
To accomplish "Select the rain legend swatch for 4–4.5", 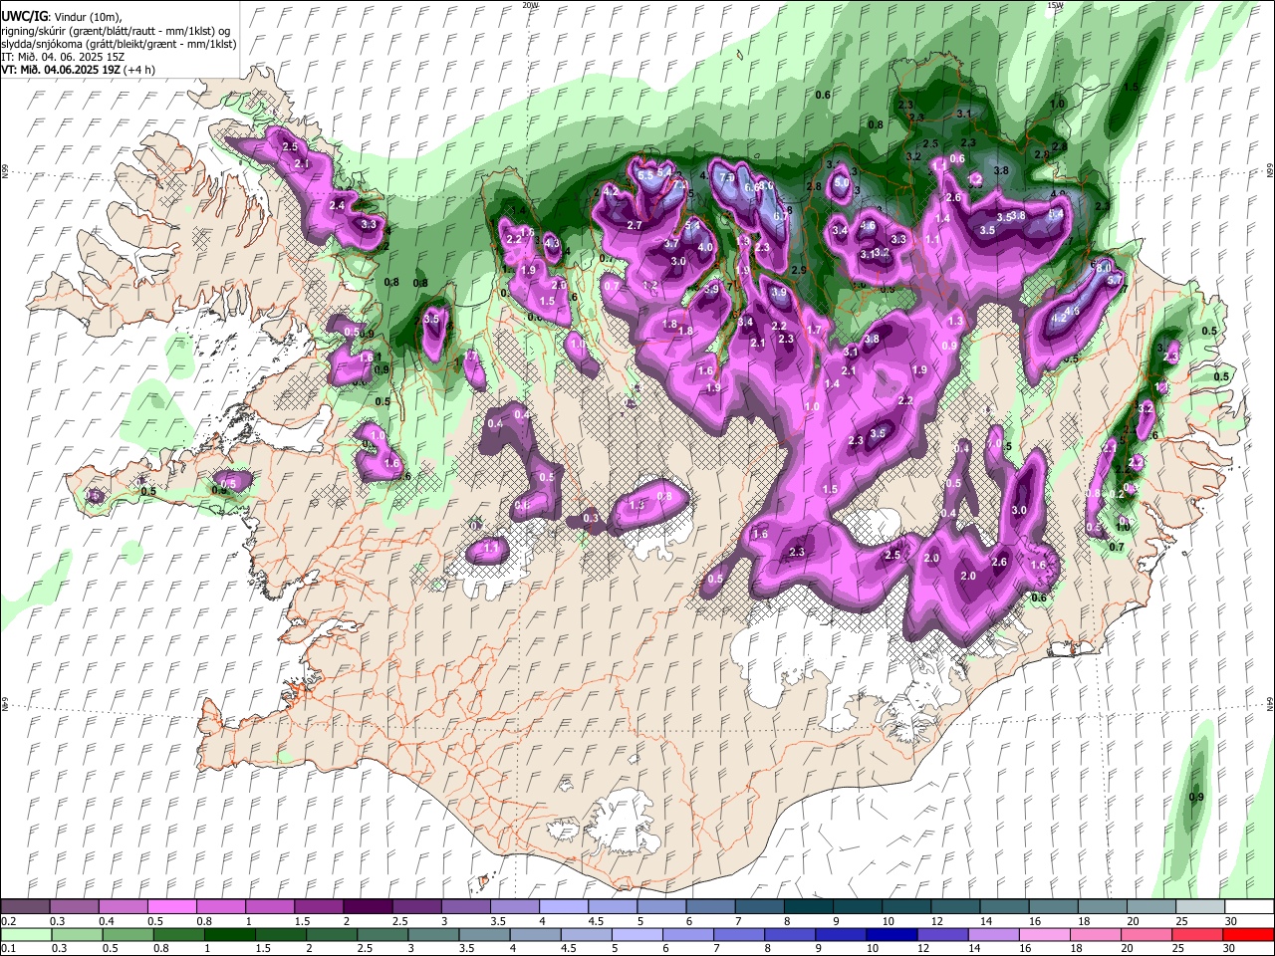I will 535,934.
